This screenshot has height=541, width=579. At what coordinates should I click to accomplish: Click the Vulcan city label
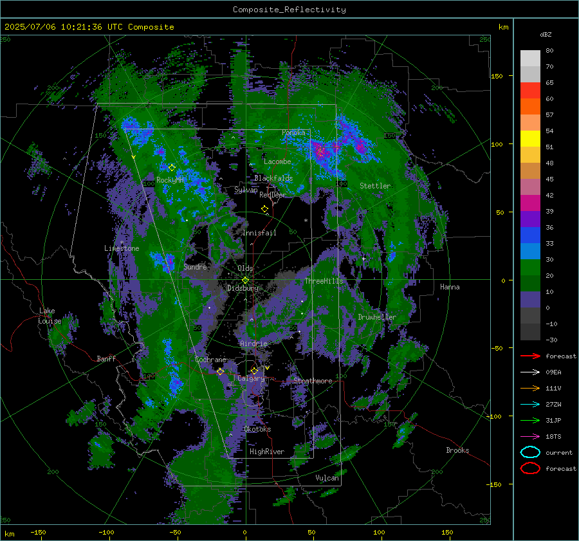tap(327, 478)
